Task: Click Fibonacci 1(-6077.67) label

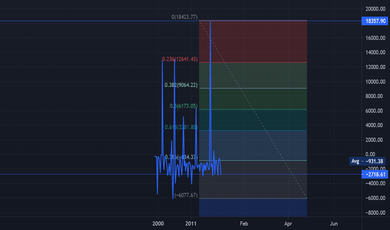Action: 185,195
